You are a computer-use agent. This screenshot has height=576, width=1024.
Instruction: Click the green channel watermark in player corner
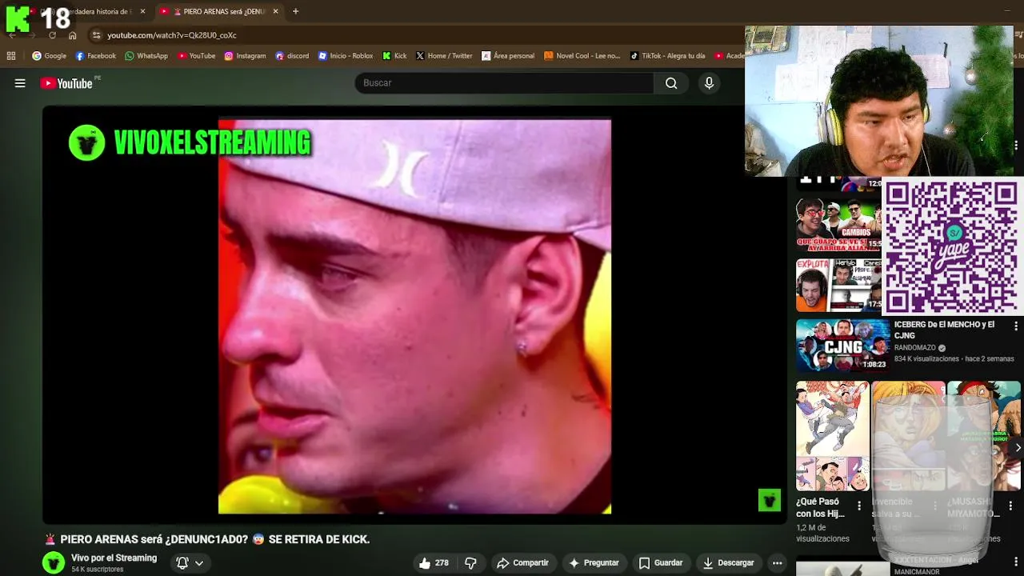pos(769,501)
